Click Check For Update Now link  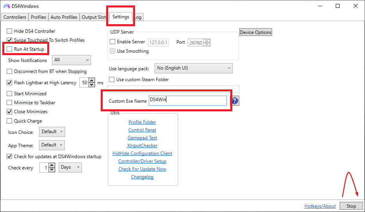142,169
